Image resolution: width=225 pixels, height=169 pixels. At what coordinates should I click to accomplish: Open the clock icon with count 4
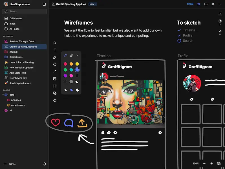point(220,21)
